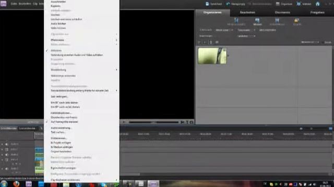
Task: Select the Medien abrufen icon
Action: (236, 20)
